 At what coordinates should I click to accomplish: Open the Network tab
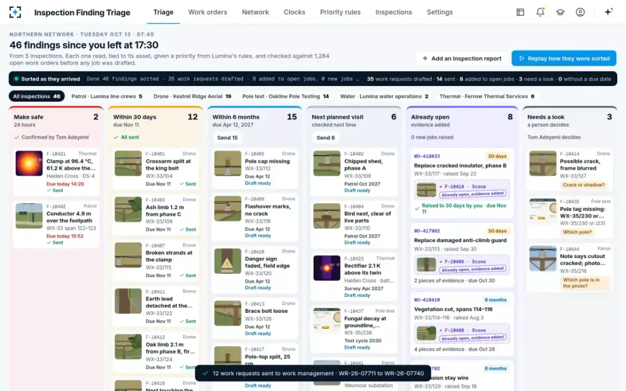click(256, 12)
